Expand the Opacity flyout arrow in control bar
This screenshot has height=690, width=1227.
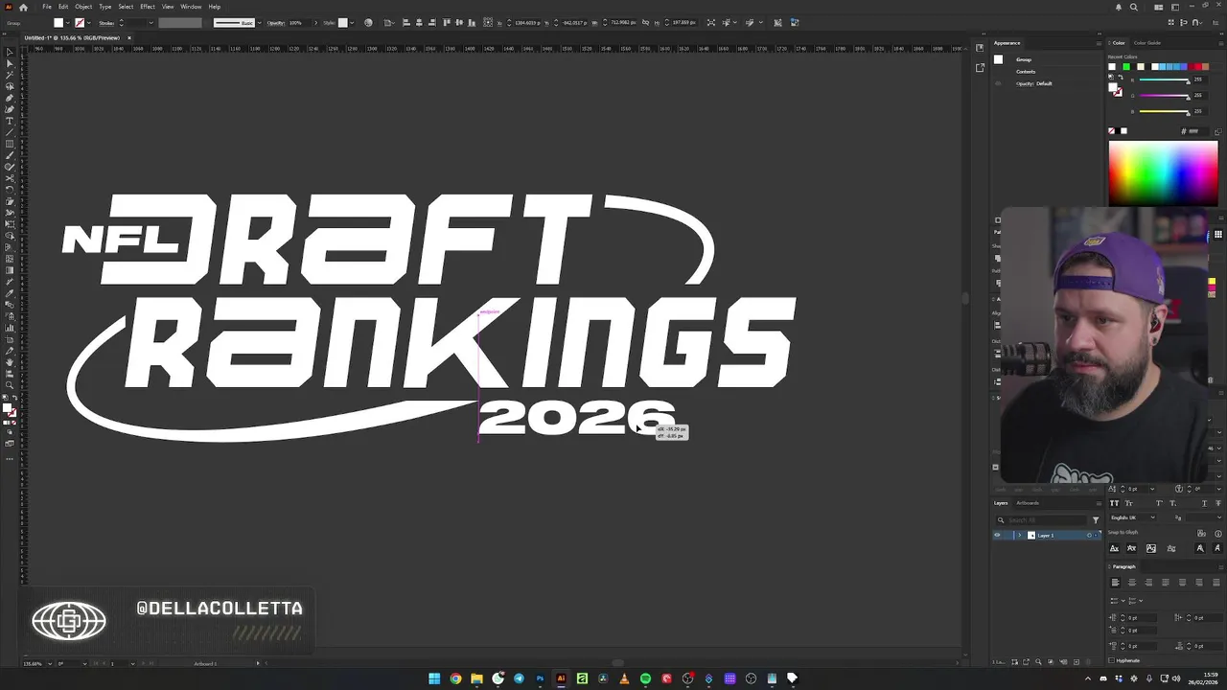[316, 23]
